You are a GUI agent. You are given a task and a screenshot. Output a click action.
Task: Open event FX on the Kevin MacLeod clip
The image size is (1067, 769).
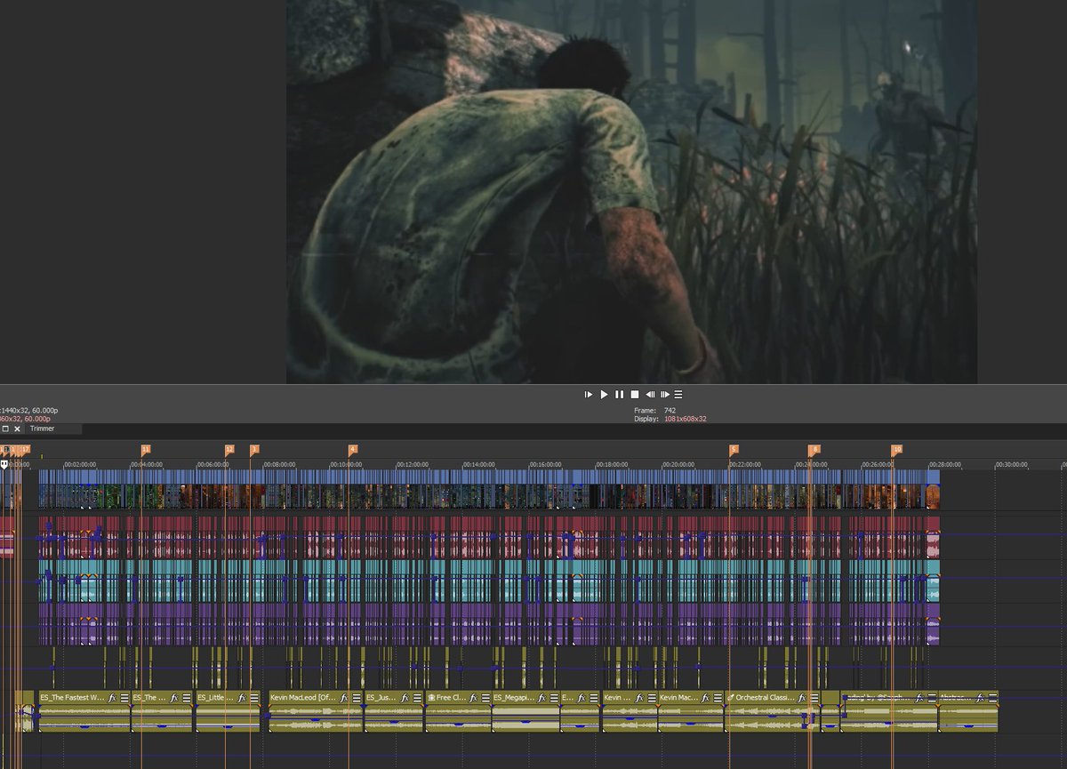[x=342, y=696]
